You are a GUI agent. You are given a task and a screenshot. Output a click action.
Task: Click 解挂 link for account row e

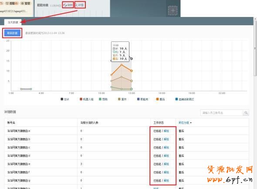[166, 164]
